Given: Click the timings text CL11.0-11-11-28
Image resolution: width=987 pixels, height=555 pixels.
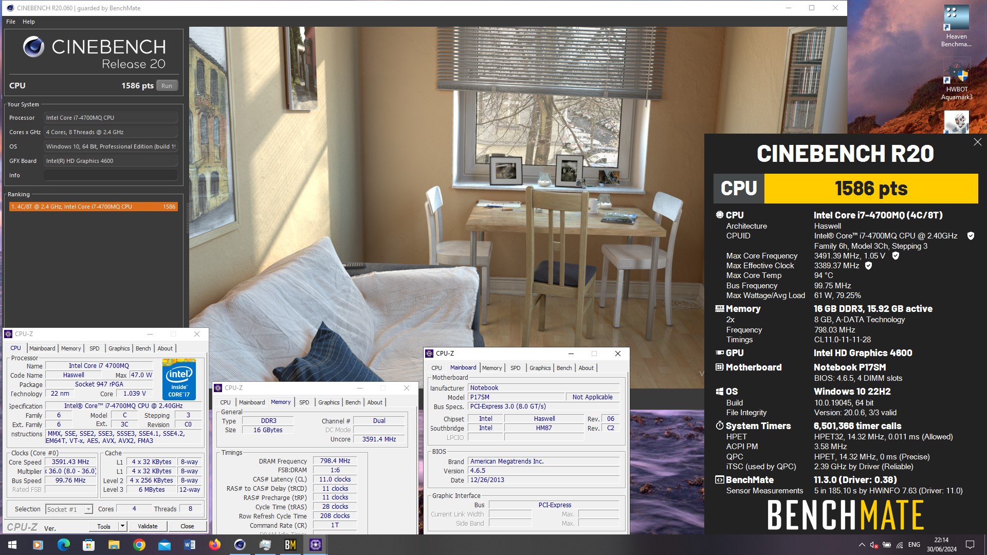Looking at the screenshot, I should pos(843,340).
